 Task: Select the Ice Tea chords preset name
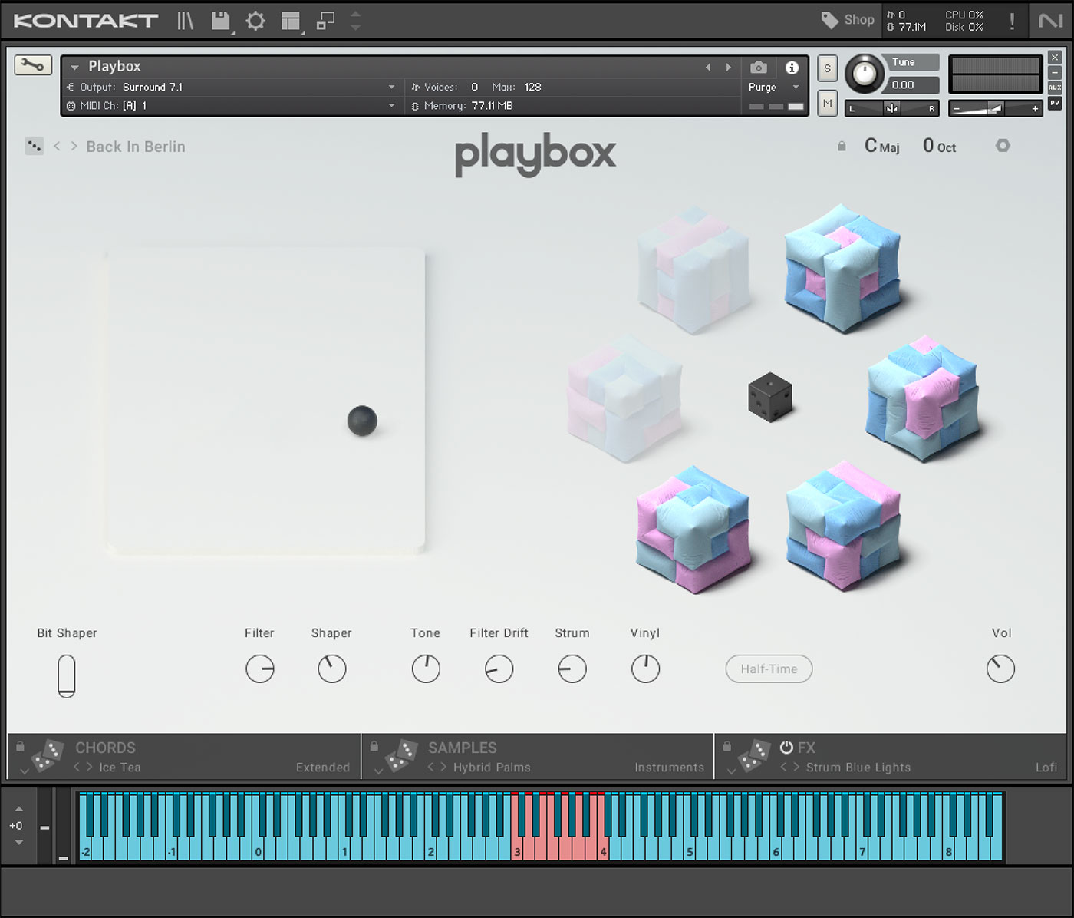[x=120, y=768]
